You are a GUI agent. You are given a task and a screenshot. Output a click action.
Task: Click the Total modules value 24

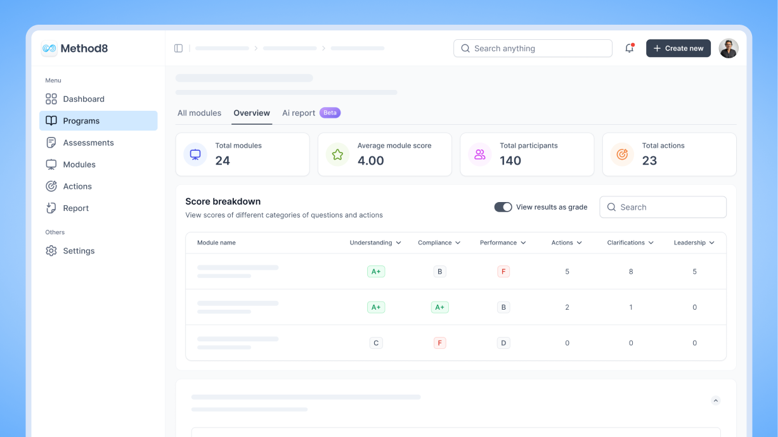223,161
